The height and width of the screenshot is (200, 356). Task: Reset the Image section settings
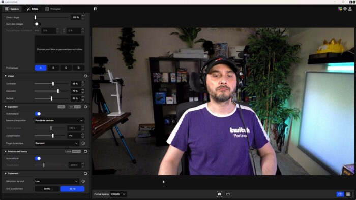pyautogui.click(x=85, y=76)
